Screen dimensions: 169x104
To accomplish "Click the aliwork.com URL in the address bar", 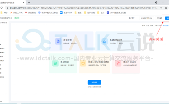I will click(83, 8).
